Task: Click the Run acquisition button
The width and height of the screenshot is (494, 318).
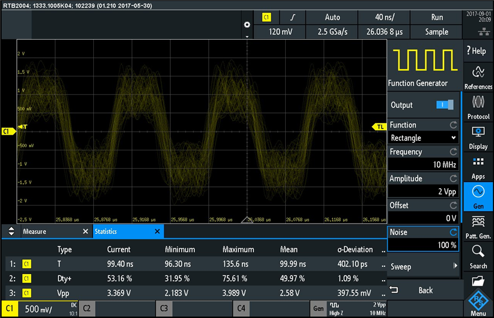Action: (x=437, y=17)
